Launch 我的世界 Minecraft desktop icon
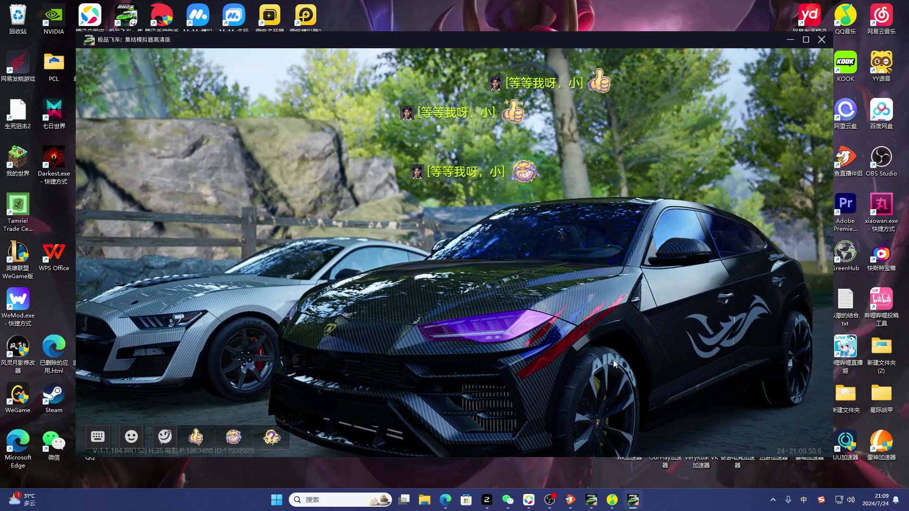The height and width of the screenshot is (511, 909). (18, 161)
